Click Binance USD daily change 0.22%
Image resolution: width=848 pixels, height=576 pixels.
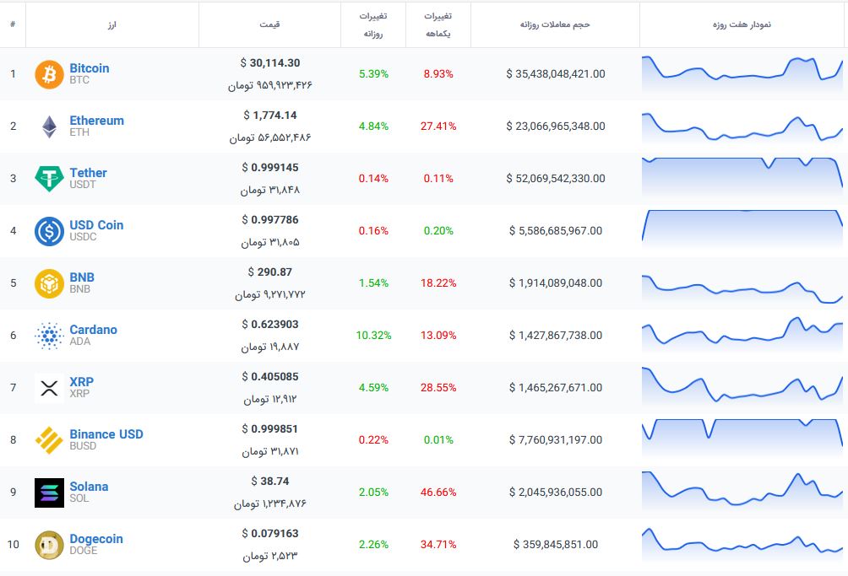pos(373,440)
